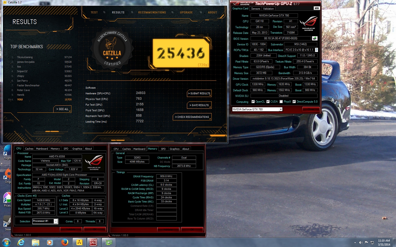Click the Bus Interface question mark icon
This screenshot has height=247, width=396.
click(x=316, y=50)
